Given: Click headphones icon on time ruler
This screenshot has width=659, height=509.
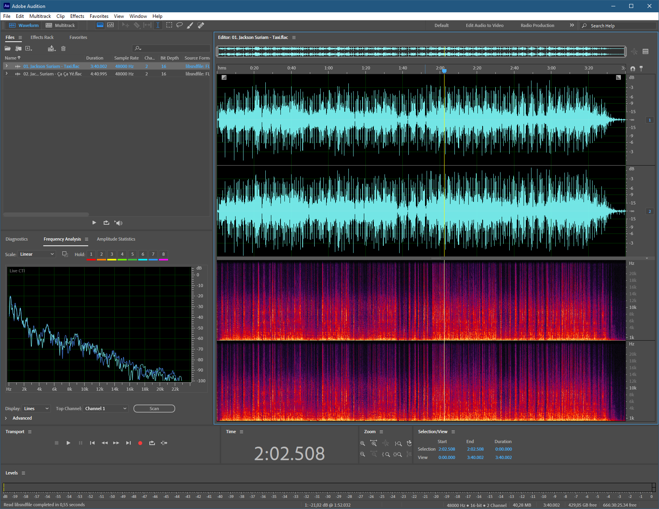Looking at the screenshot, I should pos(633,68).
